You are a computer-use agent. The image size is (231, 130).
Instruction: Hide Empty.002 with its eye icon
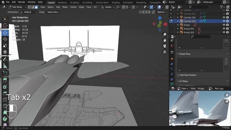tap(224, 32)
